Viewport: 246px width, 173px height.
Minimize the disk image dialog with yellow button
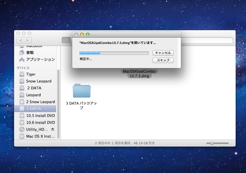click(x=82, y=34)
